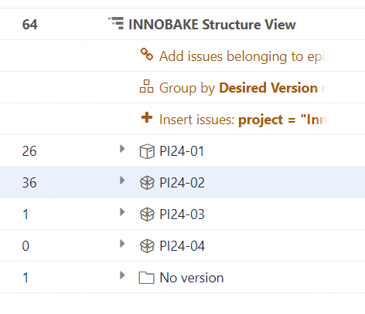Click the PI24-03 version package icon
Screen dimensions: 365x314
point(147,214)
